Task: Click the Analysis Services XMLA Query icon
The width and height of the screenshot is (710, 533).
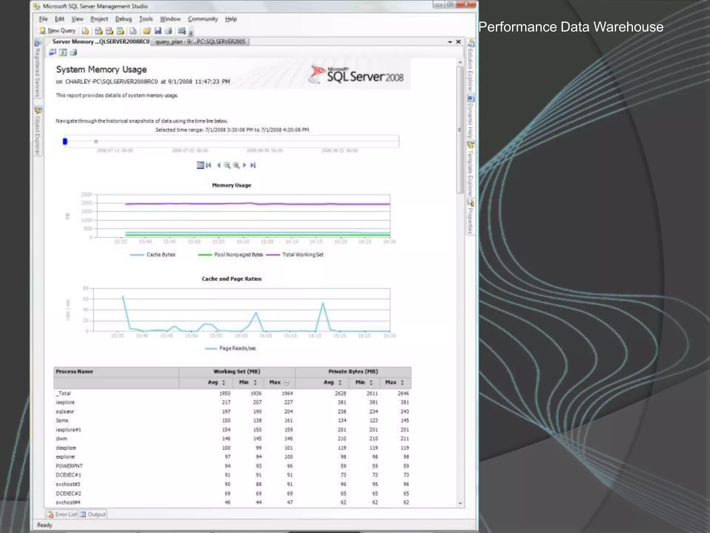Action: [120, 31]
